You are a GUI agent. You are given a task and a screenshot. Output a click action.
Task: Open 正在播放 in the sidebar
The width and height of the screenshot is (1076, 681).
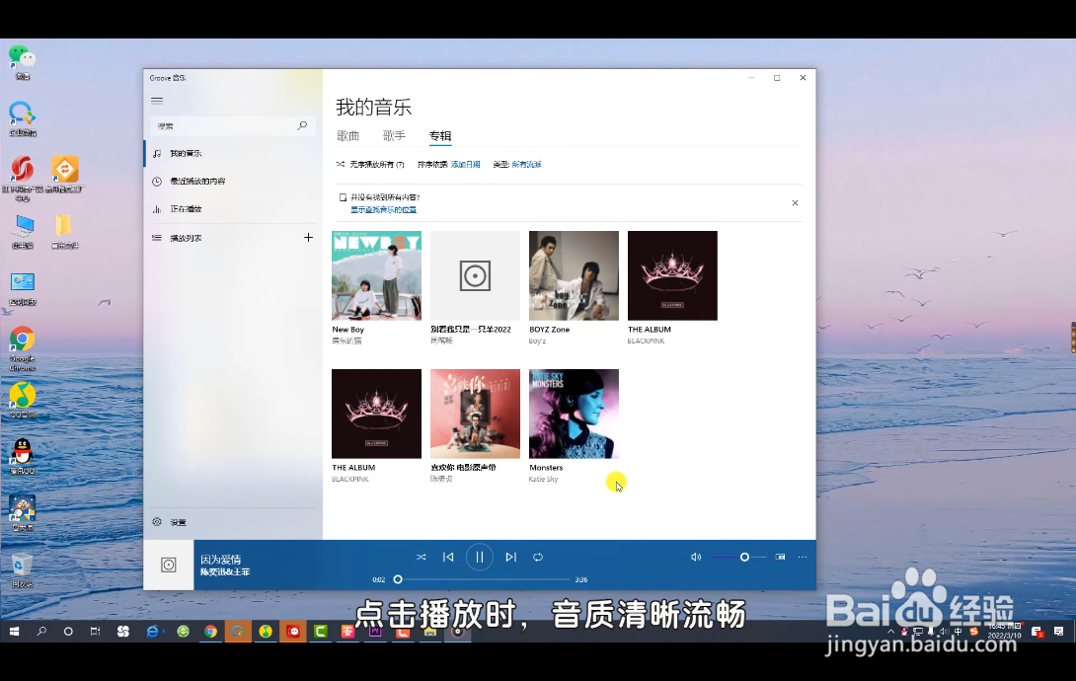(233, 209)
